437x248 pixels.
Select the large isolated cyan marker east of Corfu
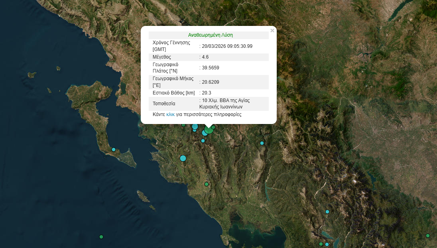183,158
